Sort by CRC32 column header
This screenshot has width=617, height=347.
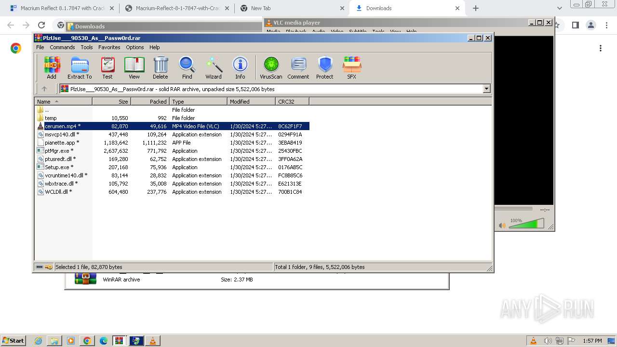tap(292, 102)
